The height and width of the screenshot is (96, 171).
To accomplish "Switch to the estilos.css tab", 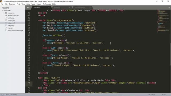I will 61,8.
